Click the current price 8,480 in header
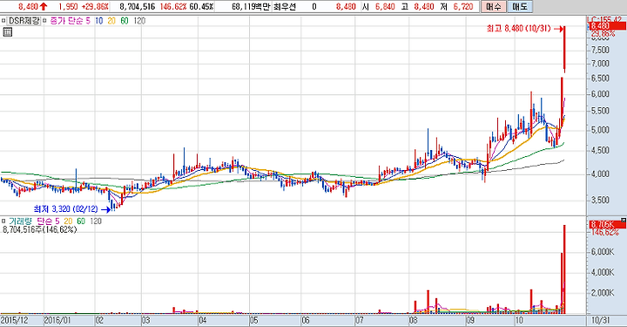This screenshot has height=327, width=627. tap(28, 6)
